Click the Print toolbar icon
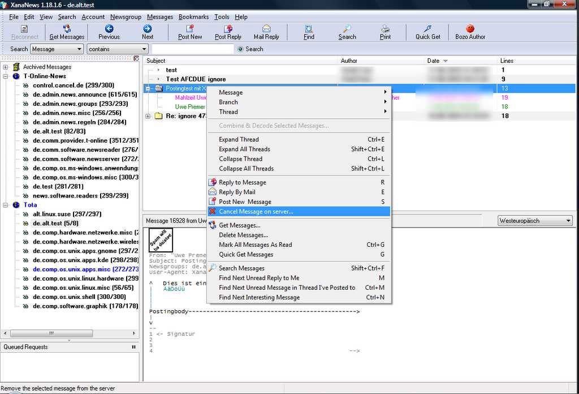This screenshot has height=394, width=579. coord(385,29)
